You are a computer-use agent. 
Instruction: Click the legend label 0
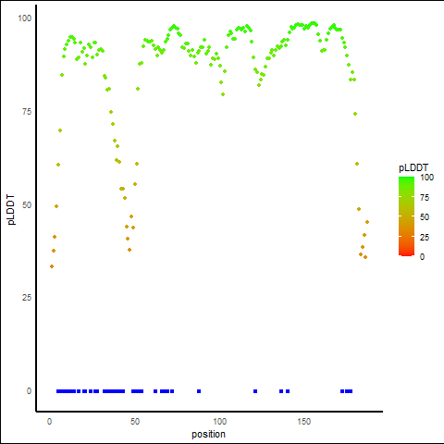422,256
